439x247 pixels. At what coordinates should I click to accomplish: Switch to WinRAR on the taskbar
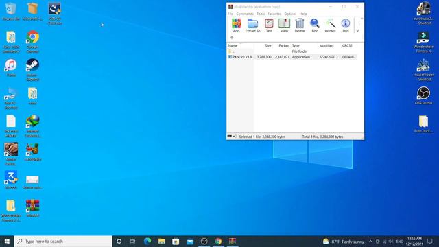pyautogui.click(x=233, y=241)
